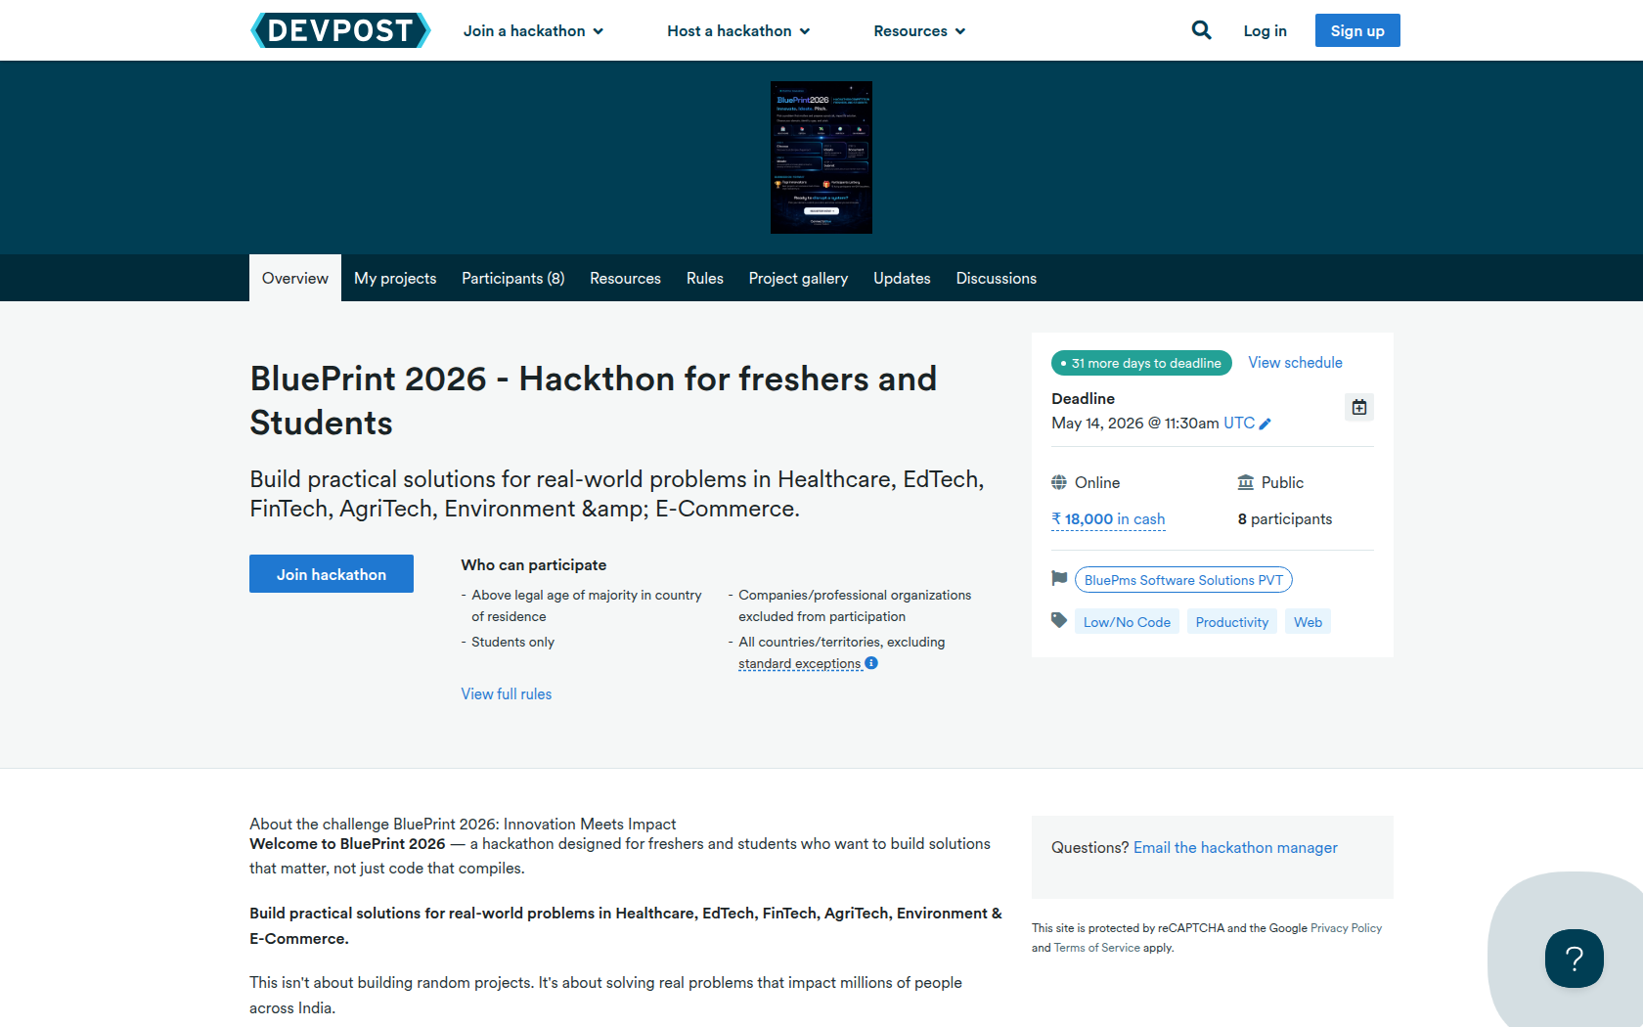The image size is (1643, 1027).
Task: Open the ₹ 18,000 in cash link
Action: pos(1108,519)
